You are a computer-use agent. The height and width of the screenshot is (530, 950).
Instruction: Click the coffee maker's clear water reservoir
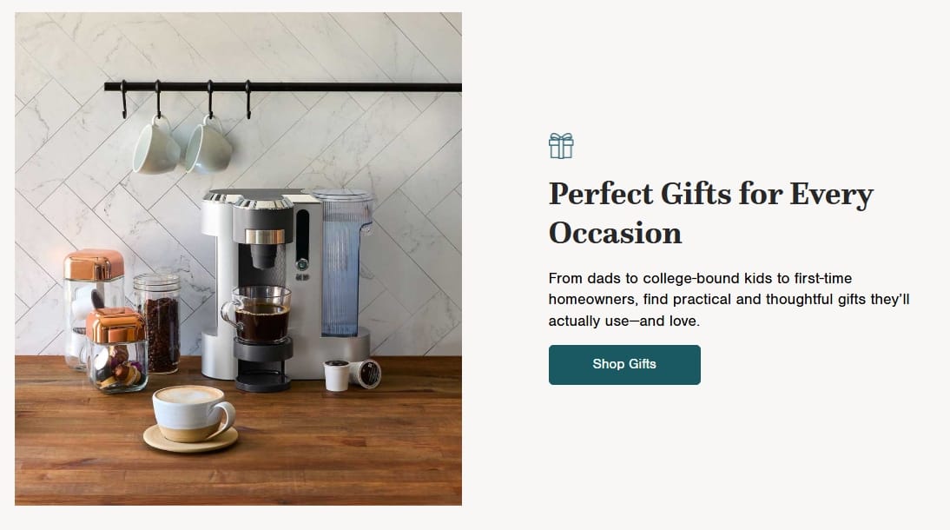(341, 263)
